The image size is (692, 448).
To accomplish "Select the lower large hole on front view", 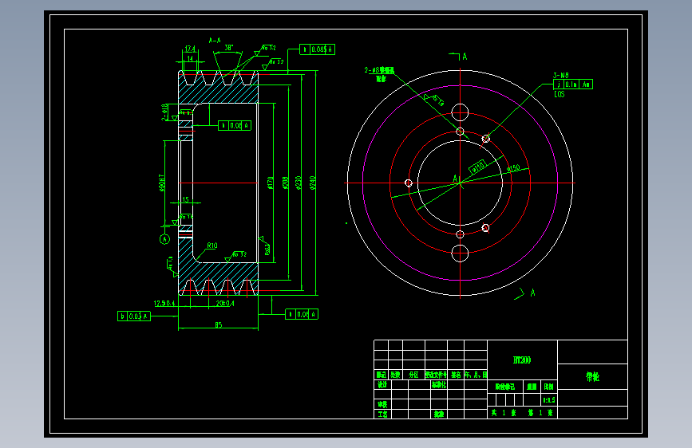I will click(460, 253).
